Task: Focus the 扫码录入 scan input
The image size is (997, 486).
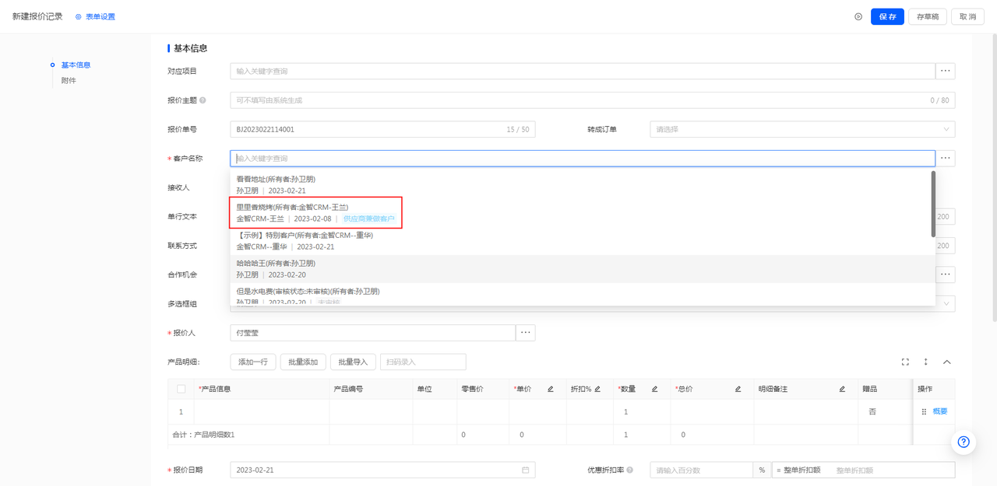Action: pos(423,362)
